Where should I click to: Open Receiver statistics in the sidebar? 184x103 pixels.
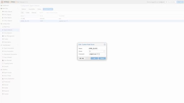6,91
